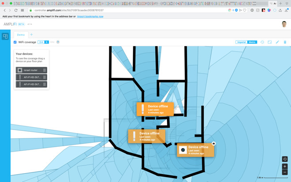Open the WiFi coverage help icon
This screenshot has width=291, height=182.
coord(58,42)
